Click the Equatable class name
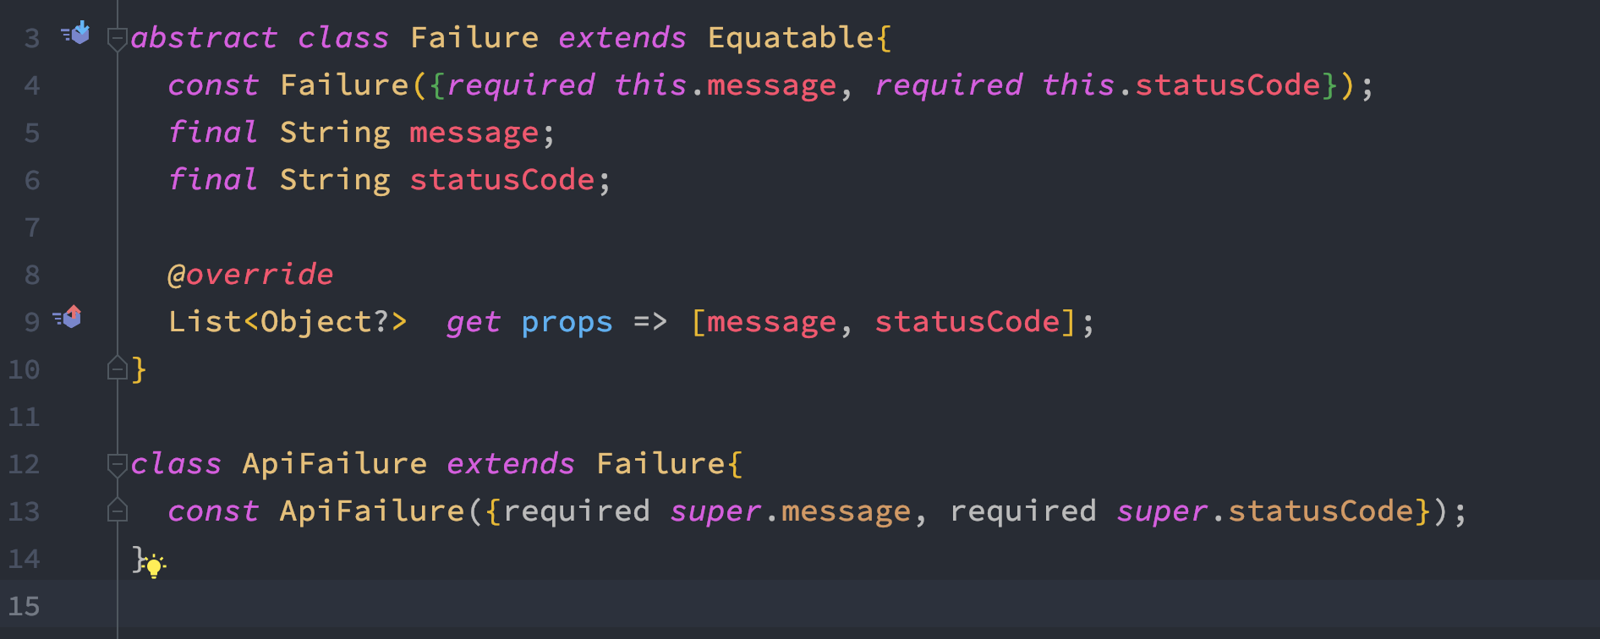The image size is (1600, 639). [791, 38]
